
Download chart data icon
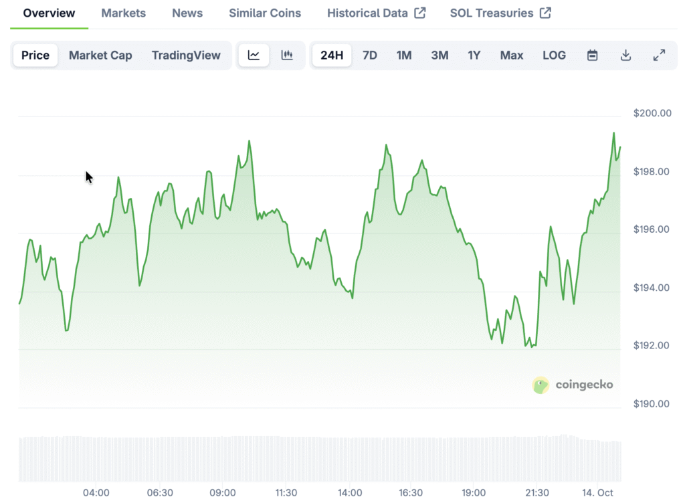tap(625, 56)
